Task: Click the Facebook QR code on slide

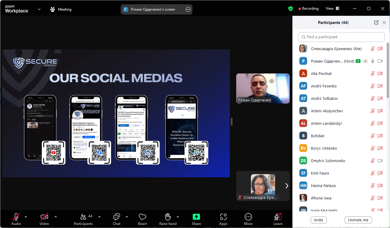Action: coord(99,152)
